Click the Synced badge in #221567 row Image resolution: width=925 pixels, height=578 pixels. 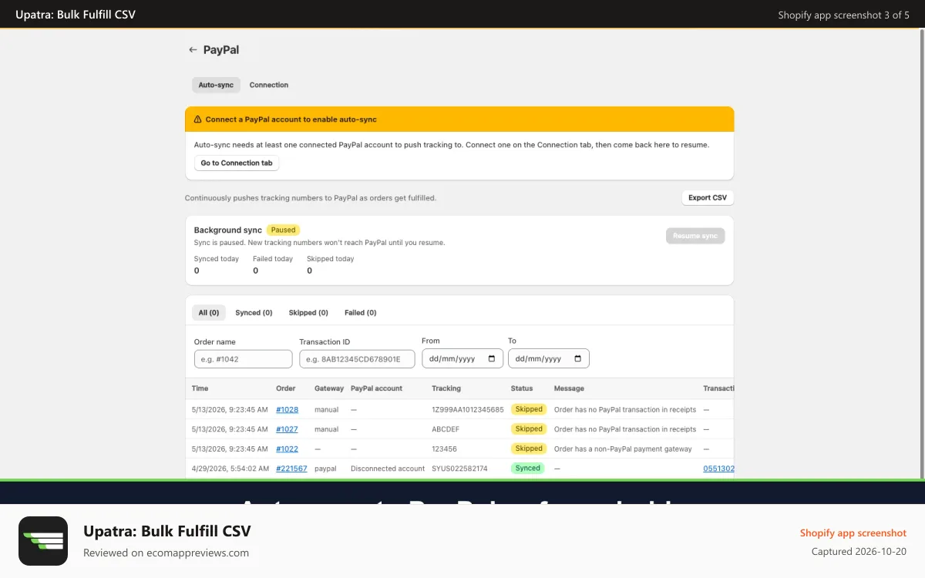tap(528, 468)
